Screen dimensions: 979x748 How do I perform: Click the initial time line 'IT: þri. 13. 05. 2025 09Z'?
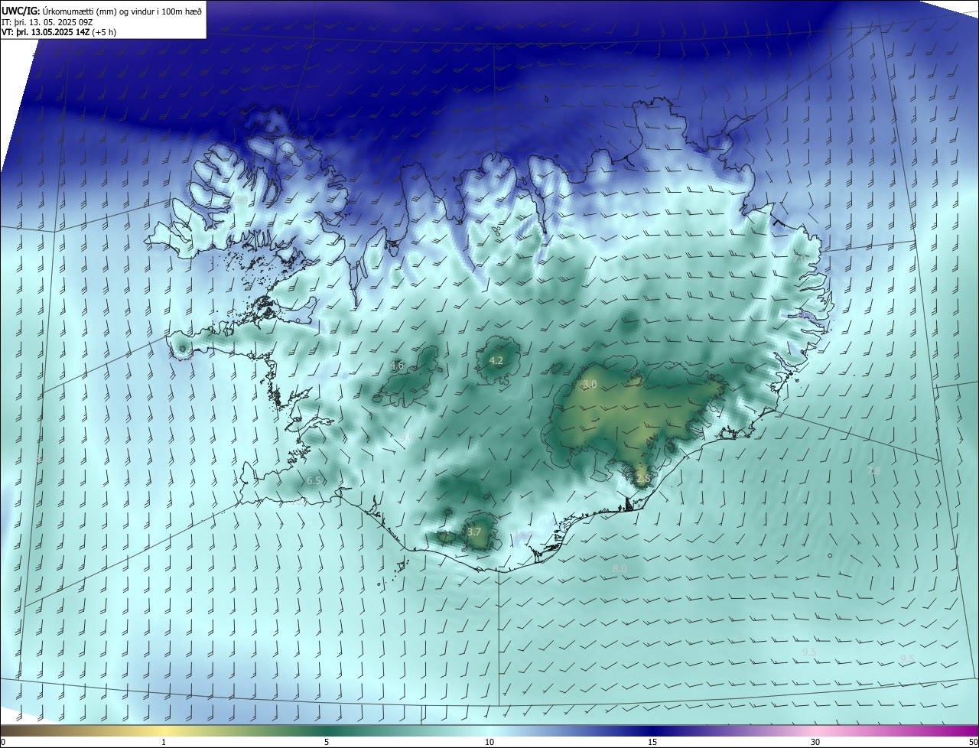tap(47, 22)
